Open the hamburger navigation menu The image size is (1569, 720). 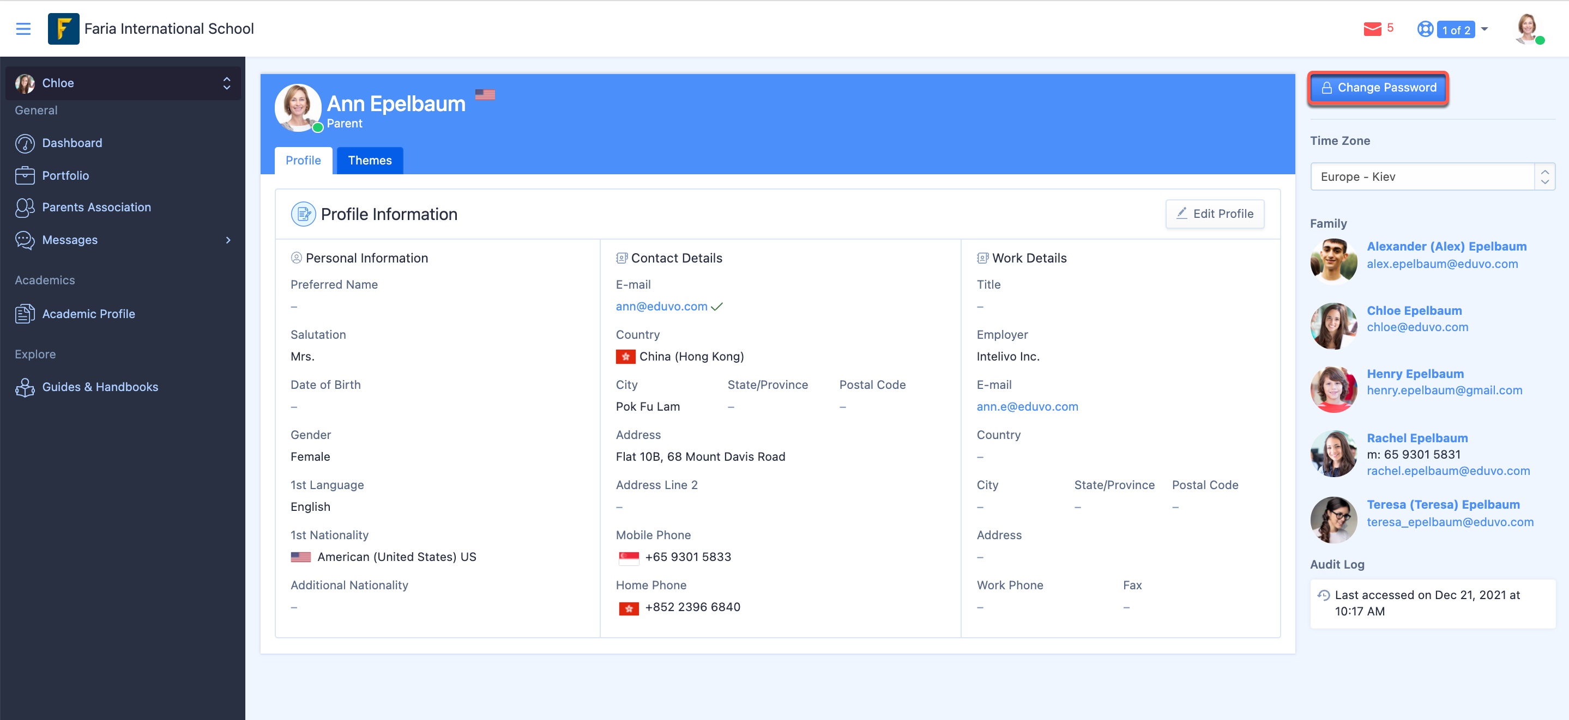(x=23, y=29)
